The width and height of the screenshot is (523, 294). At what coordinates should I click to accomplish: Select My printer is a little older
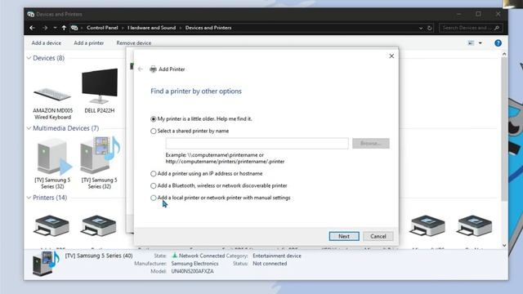click(202, 118)
